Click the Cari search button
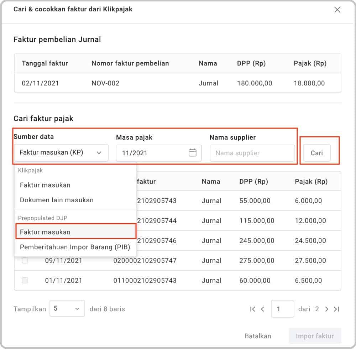Image resolution: width=356 pixels, height=349 pixels. point(316,153)
